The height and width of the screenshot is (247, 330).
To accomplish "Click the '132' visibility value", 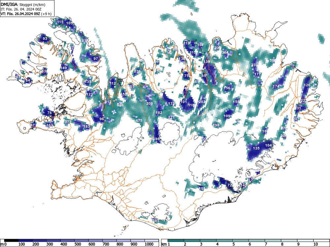I will click(171, 103).
